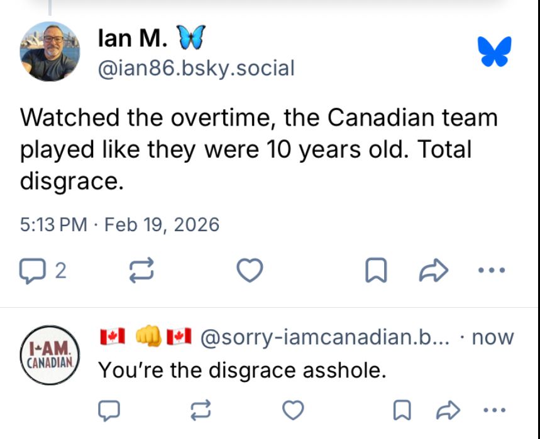
Task: Share Ian M.'s post via arrow icon
Action: coord(433,271)
